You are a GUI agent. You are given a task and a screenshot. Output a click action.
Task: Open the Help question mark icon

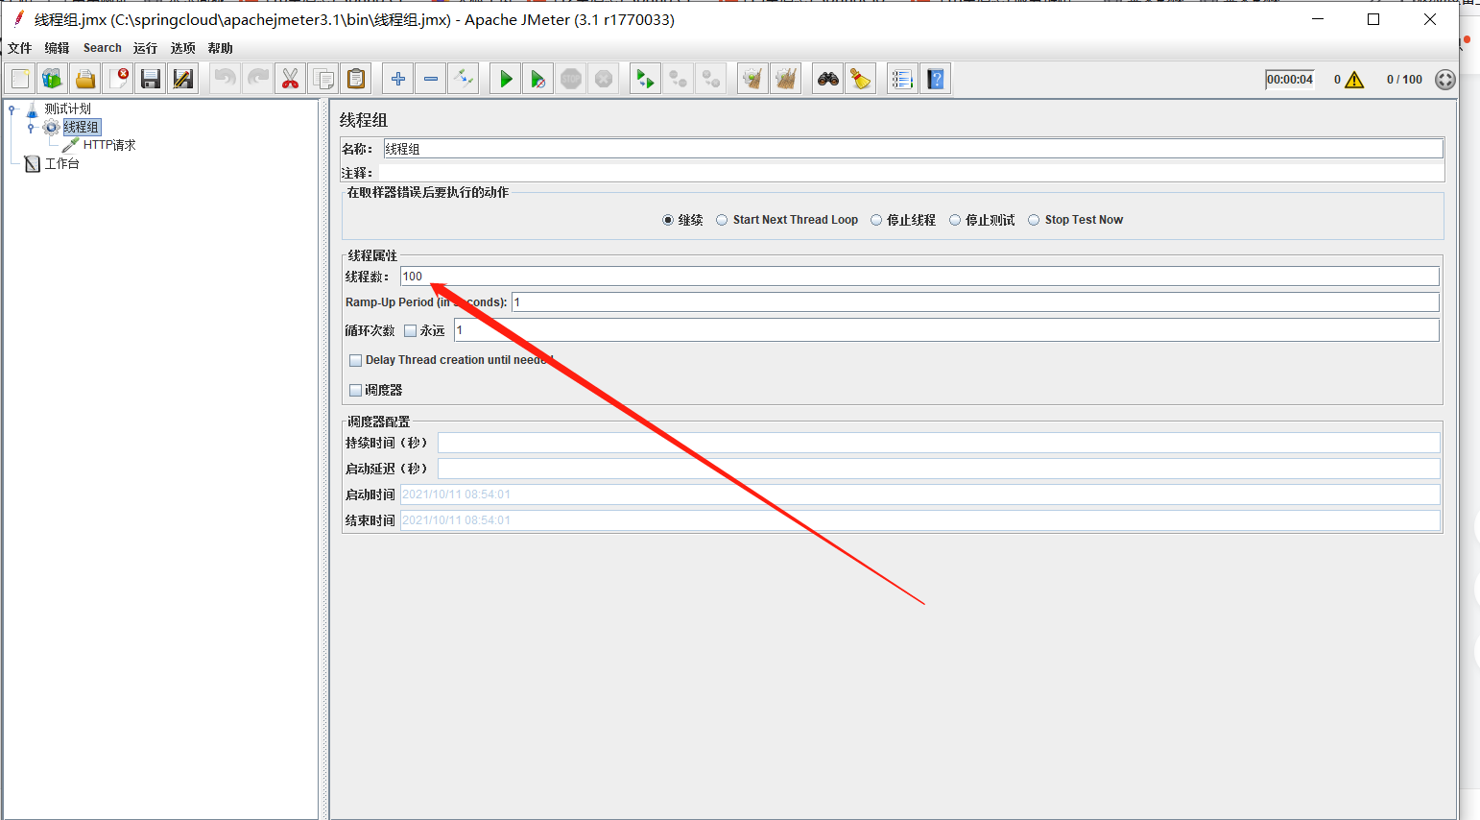pos(936,79)
